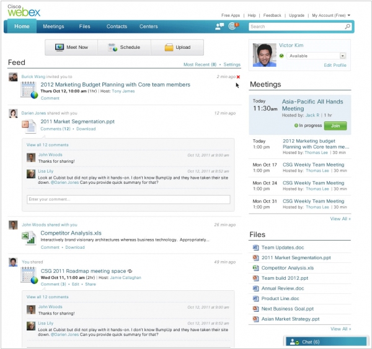The height and width of the screenshot is (349, 372).
Task: Click Product Line.doc file icon
Action: coord(255,298)
